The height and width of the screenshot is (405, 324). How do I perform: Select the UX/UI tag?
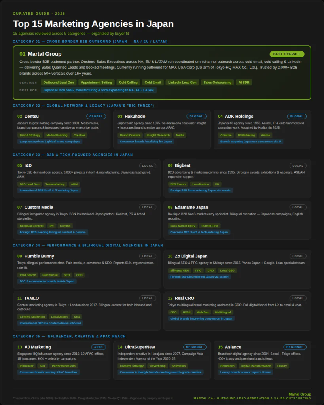(187, 312)
